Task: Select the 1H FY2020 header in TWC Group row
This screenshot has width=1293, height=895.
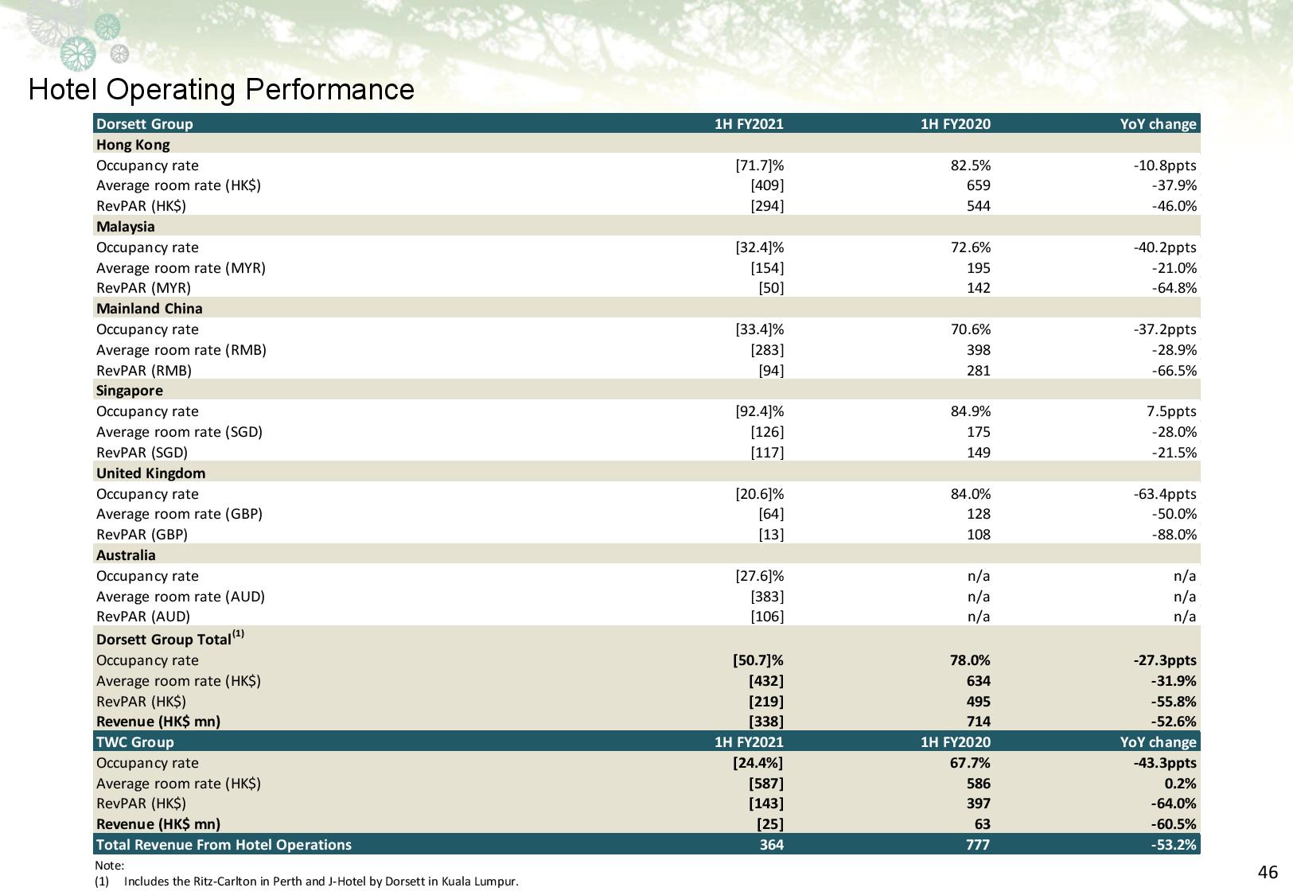Action: 955,741
